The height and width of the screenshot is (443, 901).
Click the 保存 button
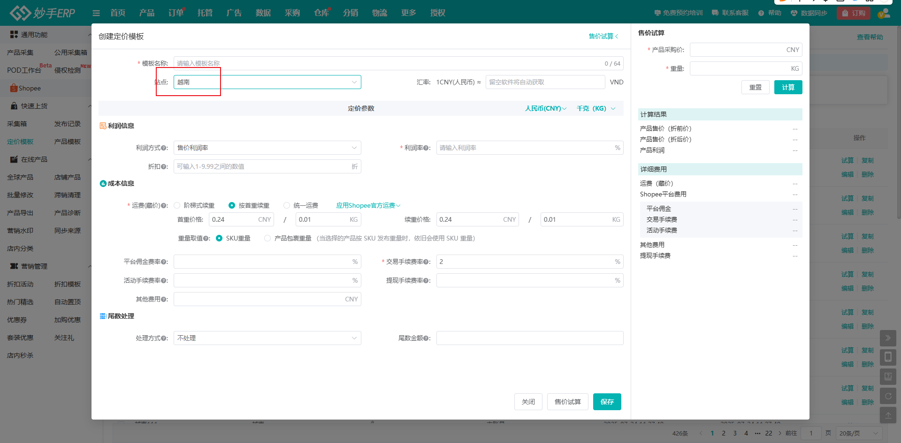[x=607, y=402]
